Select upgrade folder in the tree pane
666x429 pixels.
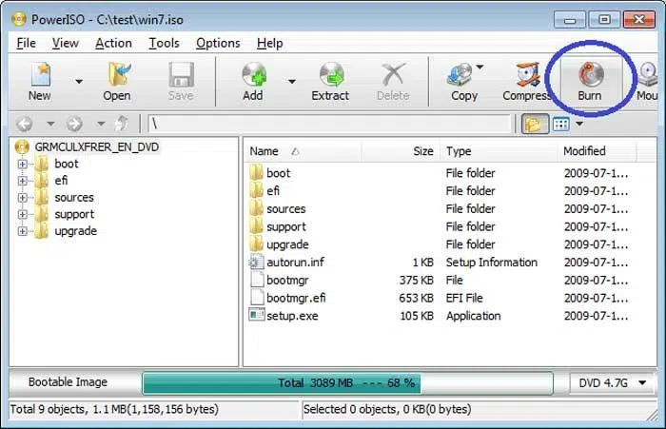[75, 231]
